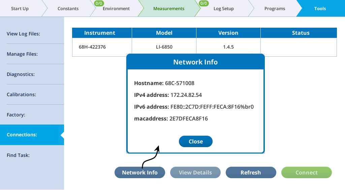Open the Start Up tab
345x190 pixels.
click(x=20, y=8)
